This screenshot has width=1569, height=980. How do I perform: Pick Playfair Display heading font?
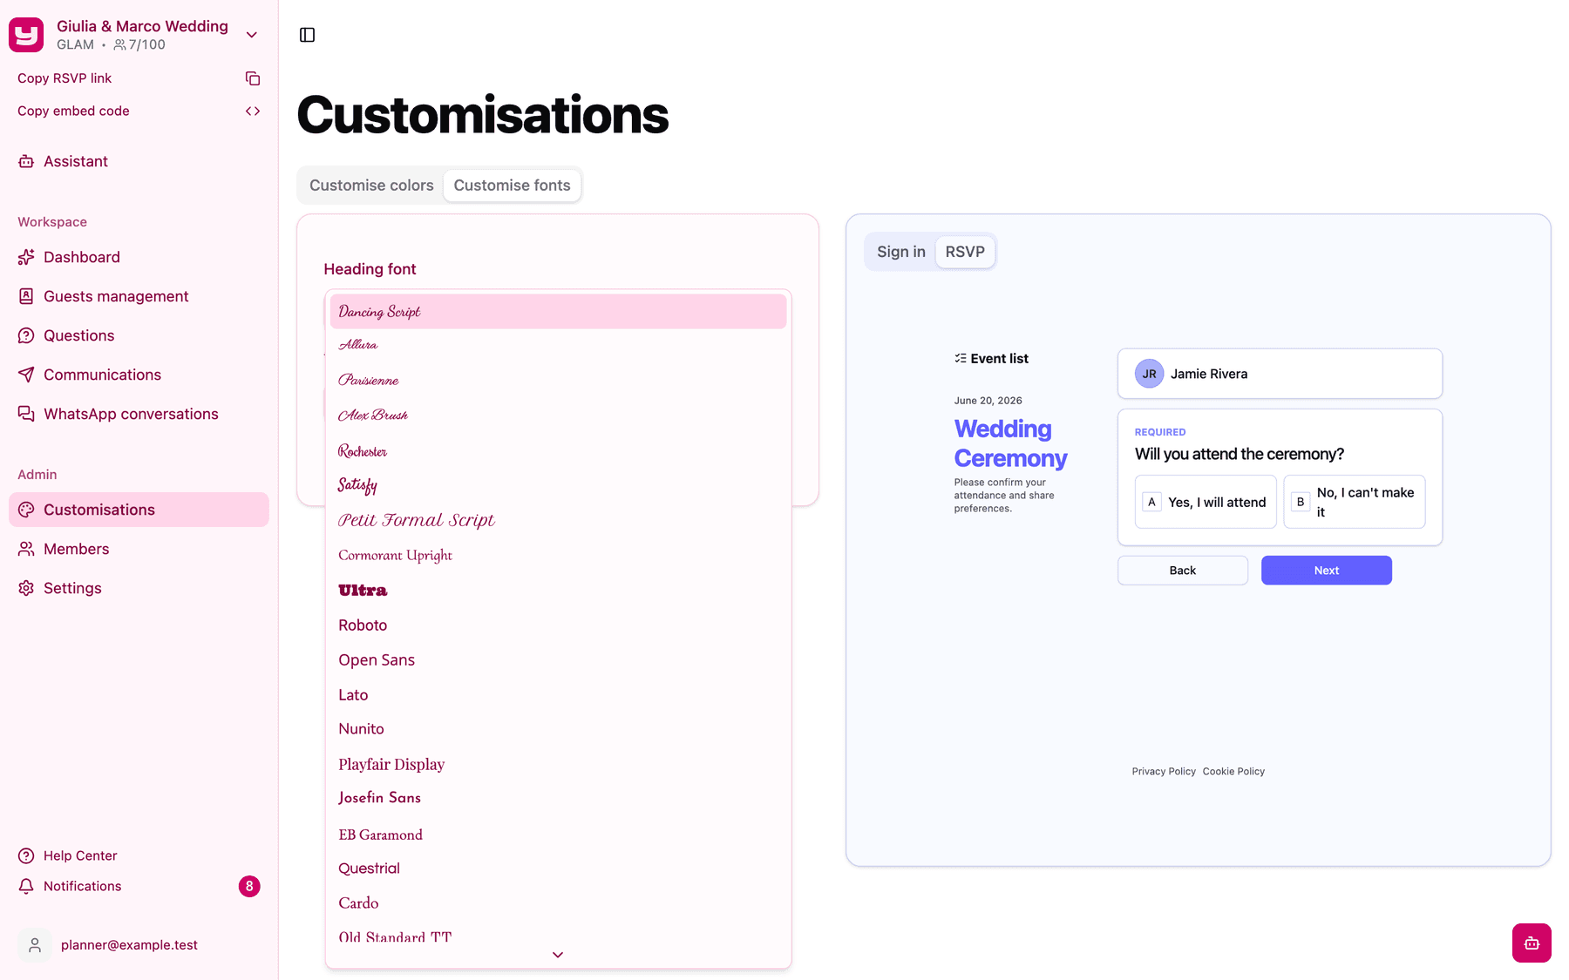point(558,764)
